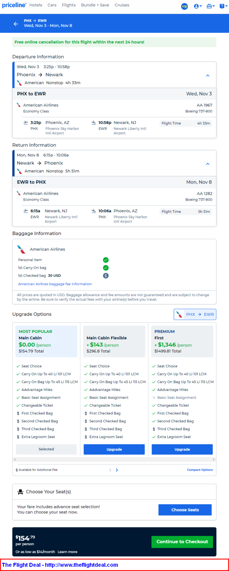Open American Airlines baggage fee information link
Screen dimensions: 229x571
[55, 284]
